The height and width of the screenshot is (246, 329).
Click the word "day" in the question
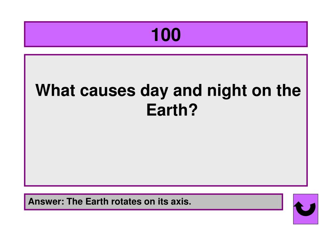pyautogui.click(x=154, y=91)
